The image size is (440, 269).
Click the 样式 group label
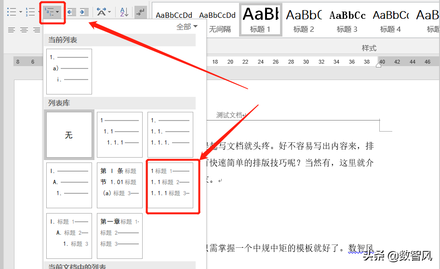369,48
